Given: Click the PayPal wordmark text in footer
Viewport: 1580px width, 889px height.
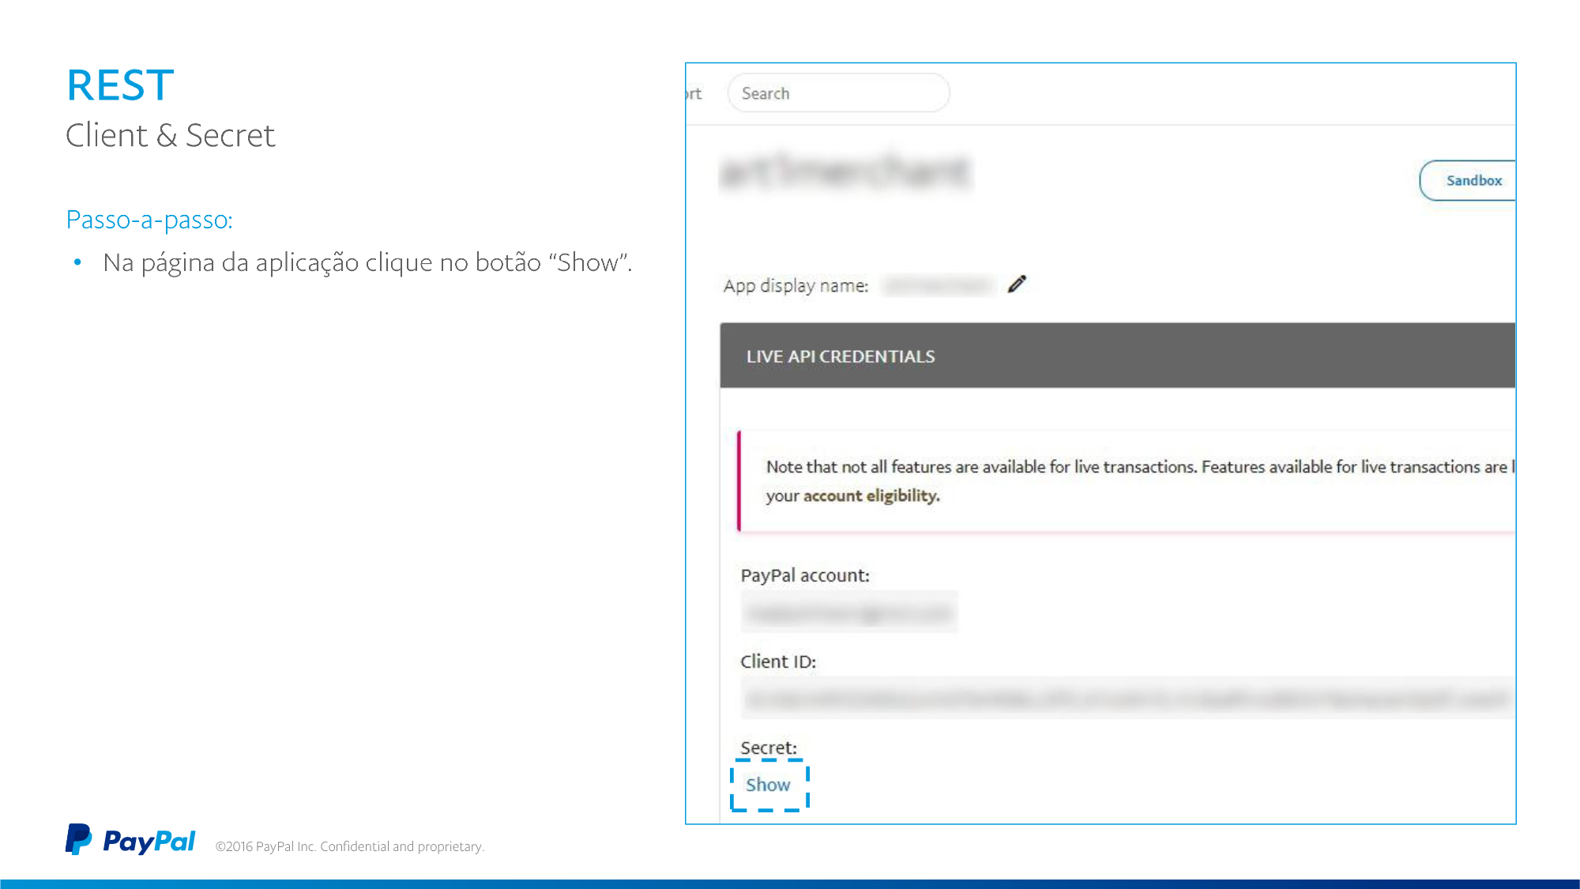Looking at the screenshot, I should point(149,842).
